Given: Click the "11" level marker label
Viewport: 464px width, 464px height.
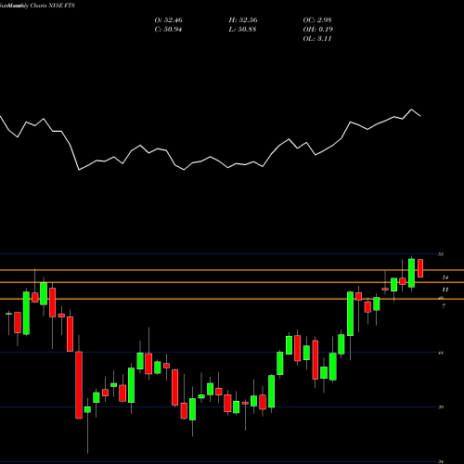Looking at the screenshot, I should (445, 290).
